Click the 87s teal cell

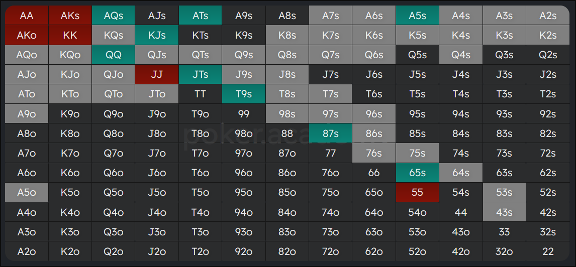(x=331, y=133)
